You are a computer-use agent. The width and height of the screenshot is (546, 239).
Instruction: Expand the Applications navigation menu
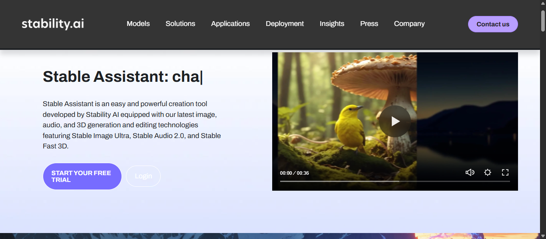230,24
